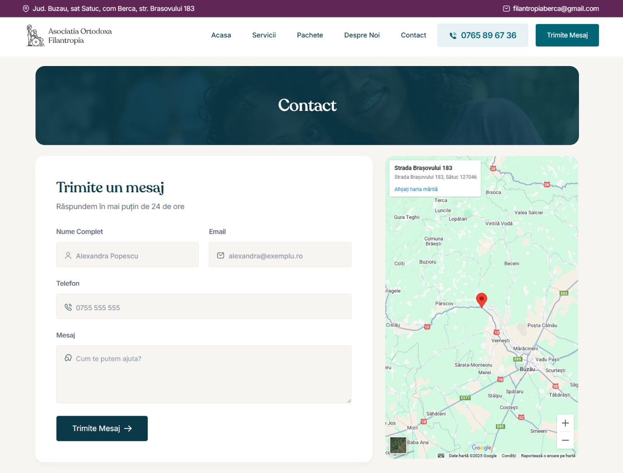This screenshot has height=473, width=623.
Task: Click the Google logo on the map
Action: point(481,448)
